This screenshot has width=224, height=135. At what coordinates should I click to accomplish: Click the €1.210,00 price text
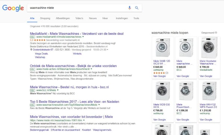tap(205, 111)
